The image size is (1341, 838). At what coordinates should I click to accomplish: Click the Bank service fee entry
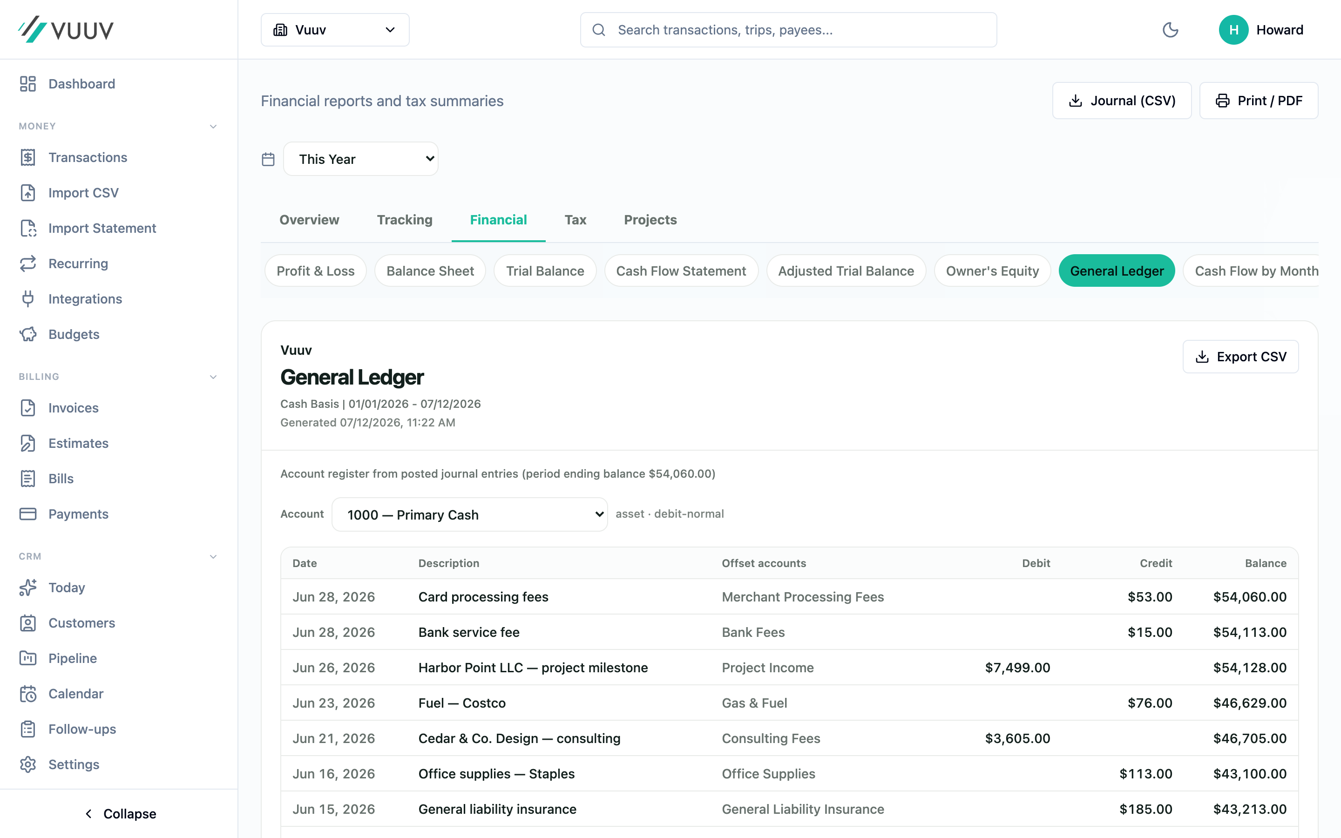click(x=469, y=632)
